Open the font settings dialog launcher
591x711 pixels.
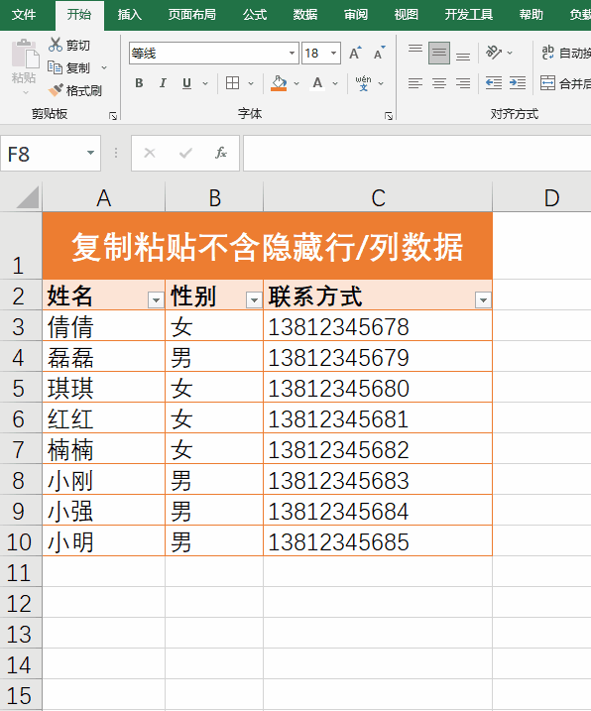pyautogui.click(x=389, y=117)
